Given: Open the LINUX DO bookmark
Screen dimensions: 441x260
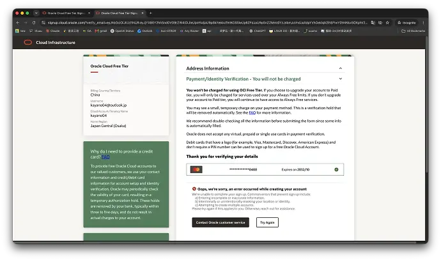Looking at the screenshot, I should point(284,31).
